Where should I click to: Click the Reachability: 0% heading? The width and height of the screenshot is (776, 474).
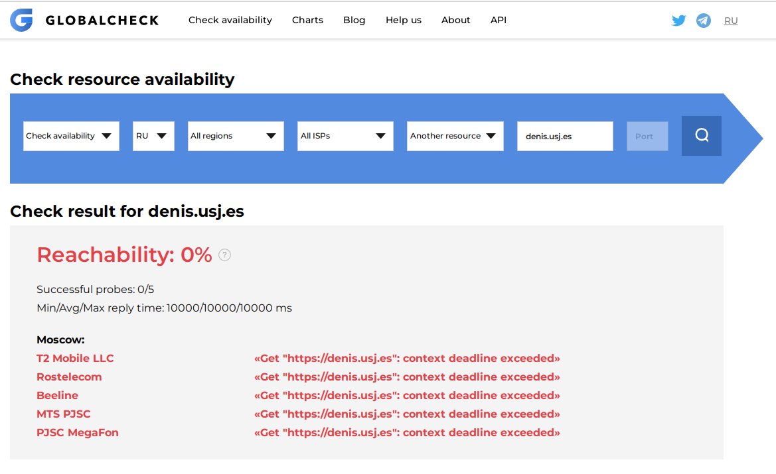(x=124, y=255)
